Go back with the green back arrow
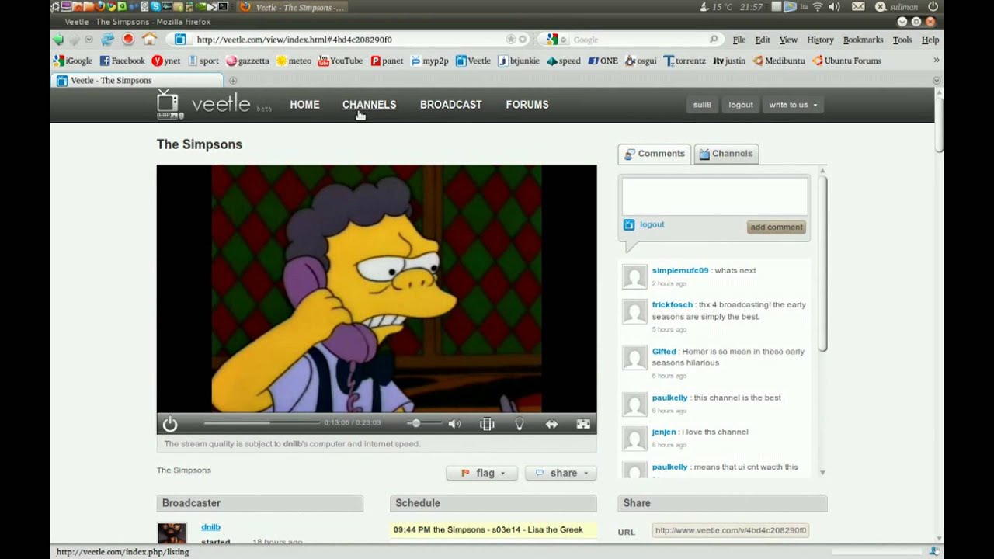This screenshot has height=559, width=994. point(59,40)
